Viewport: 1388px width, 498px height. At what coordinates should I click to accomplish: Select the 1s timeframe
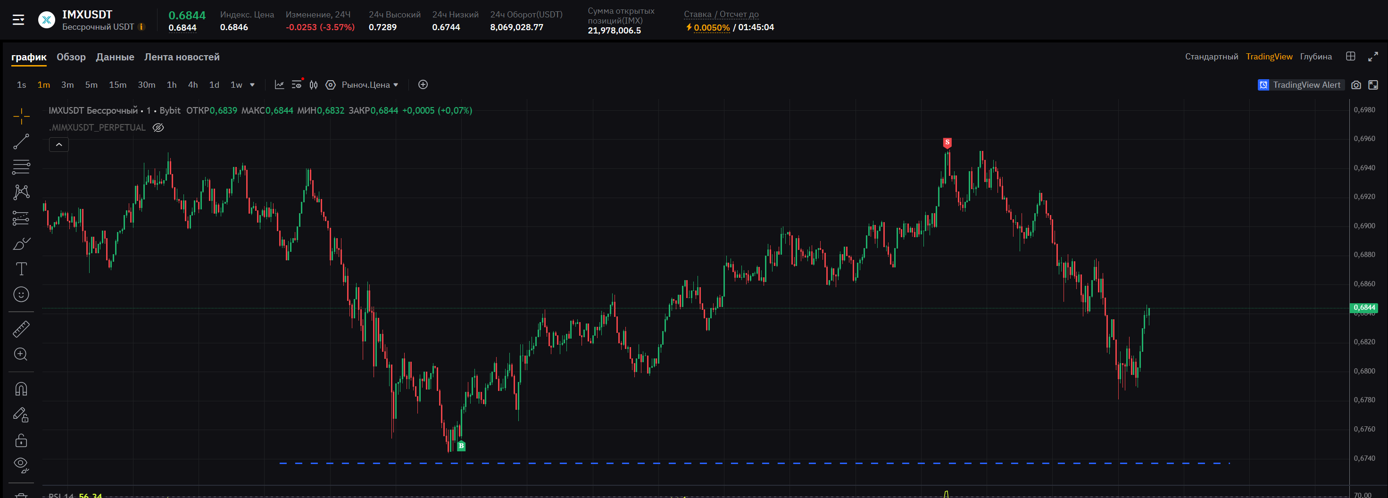tap(22, 84)
